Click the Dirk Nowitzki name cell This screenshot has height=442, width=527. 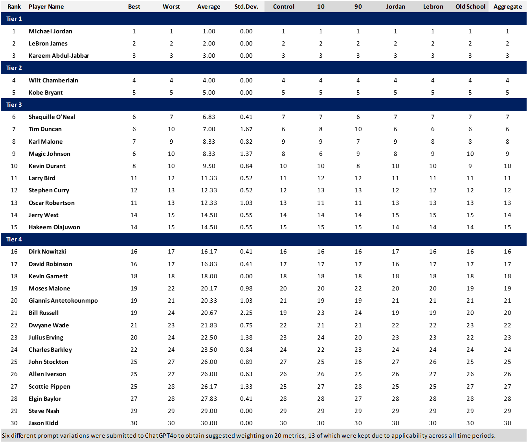(47, 252)
